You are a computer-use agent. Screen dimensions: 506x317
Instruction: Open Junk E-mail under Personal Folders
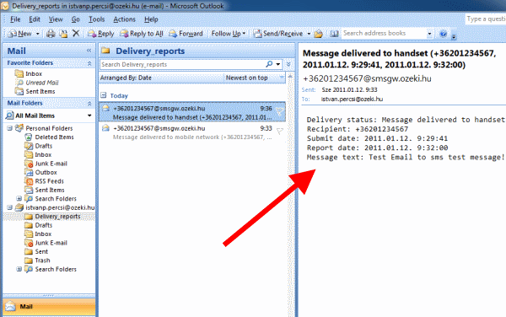coord(51,164)
